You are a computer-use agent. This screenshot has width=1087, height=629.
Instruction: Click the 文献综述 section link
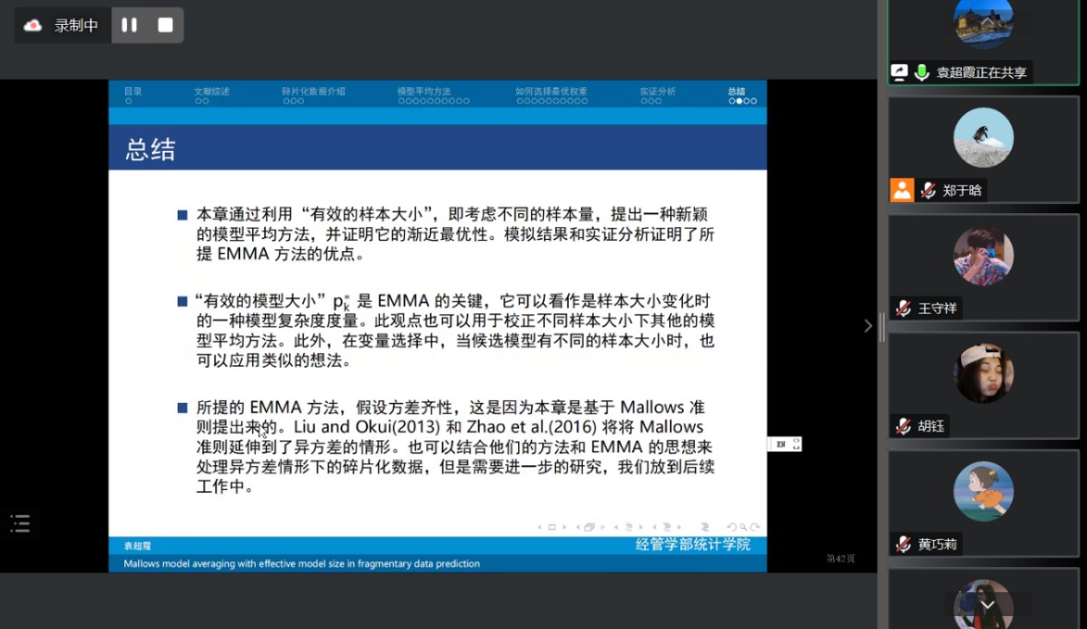tap(212, 92)
